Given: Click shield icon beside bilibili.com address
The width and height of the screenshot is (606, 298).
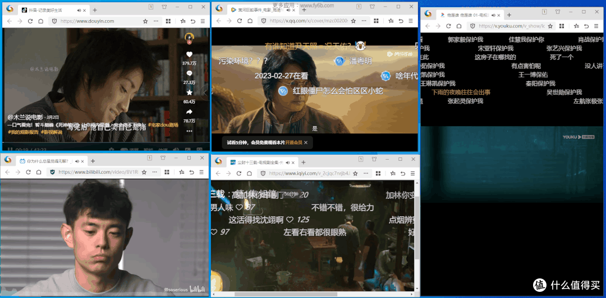Looking at the screenshot, I should pyautogui.click(x=52, y=172).
